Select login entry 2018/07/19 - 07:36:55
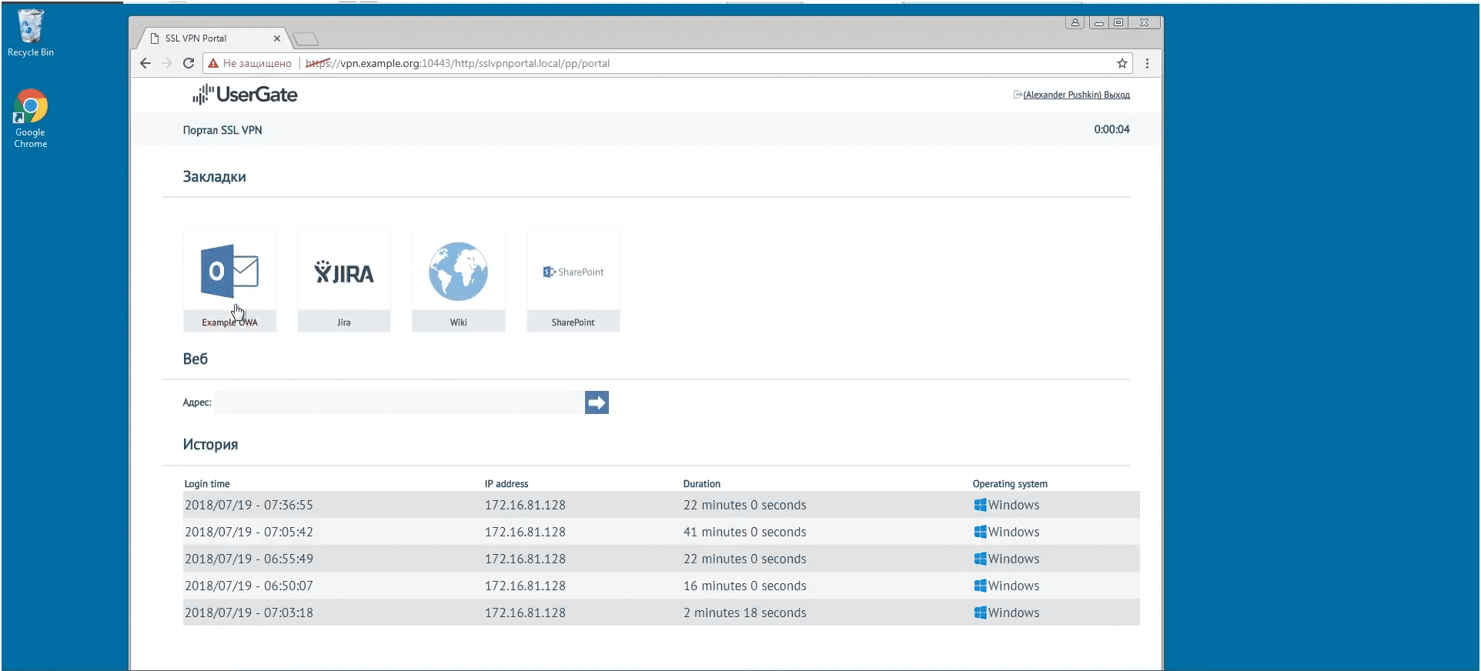Viewport: 1481px width, 671px height. (661, 505)
